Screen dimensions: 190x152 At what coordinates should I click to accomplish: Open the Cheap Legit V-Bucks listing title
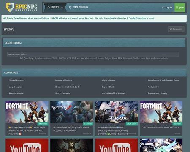pyautogui.click(x=27, y=130)
